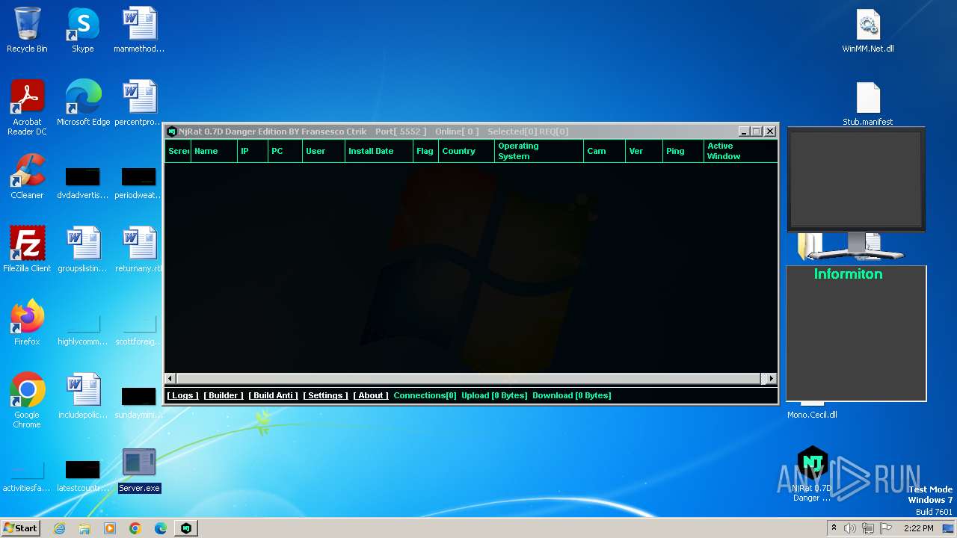Viewport: 957px width, 538px height.
Task: Open File Explorer from the taskbar
Action: pos(84,528)
